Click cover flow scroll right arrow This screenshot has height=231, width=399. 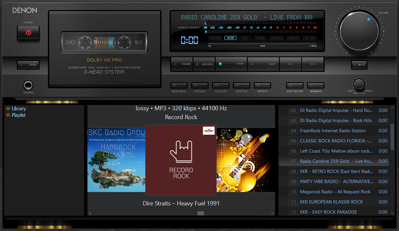[272, 213]
